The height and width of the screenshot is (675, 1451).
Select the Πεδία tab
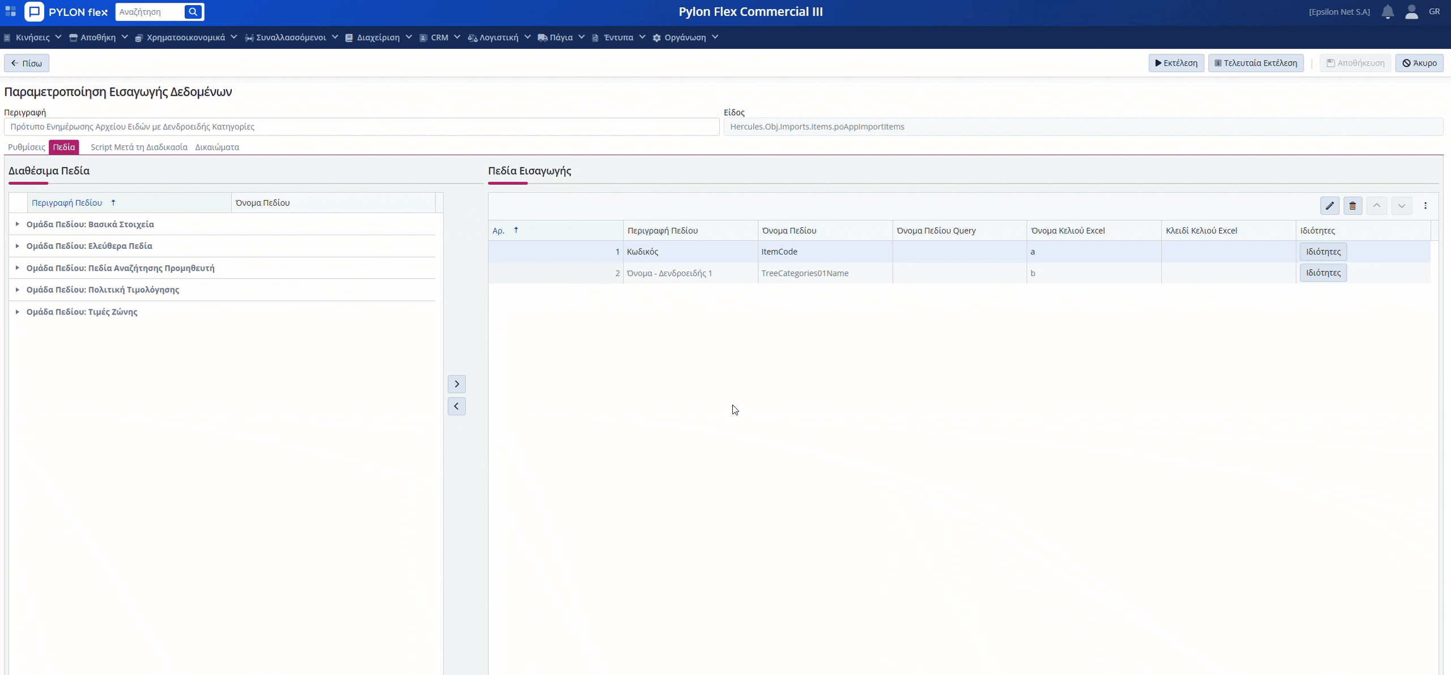pyautogui.click(x=64, y=147)
